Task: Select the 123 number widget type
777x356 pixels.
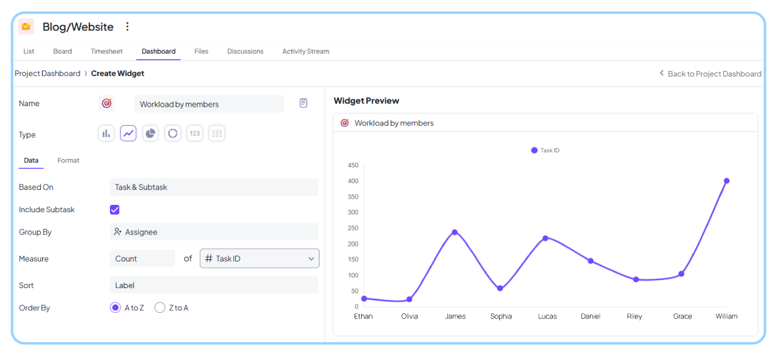Action: (x=195, y=133)
